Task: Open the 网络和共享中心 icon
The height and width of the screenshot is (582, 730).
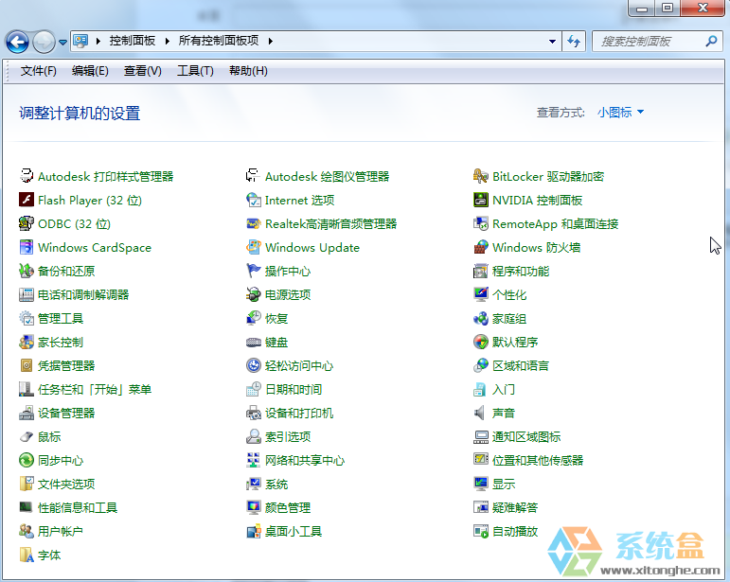Action: [253, 460]
